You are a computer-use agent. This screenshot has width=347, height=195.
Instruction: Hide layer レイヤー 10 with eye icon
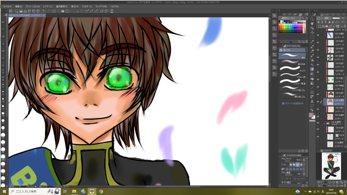(x=318, y=35)
